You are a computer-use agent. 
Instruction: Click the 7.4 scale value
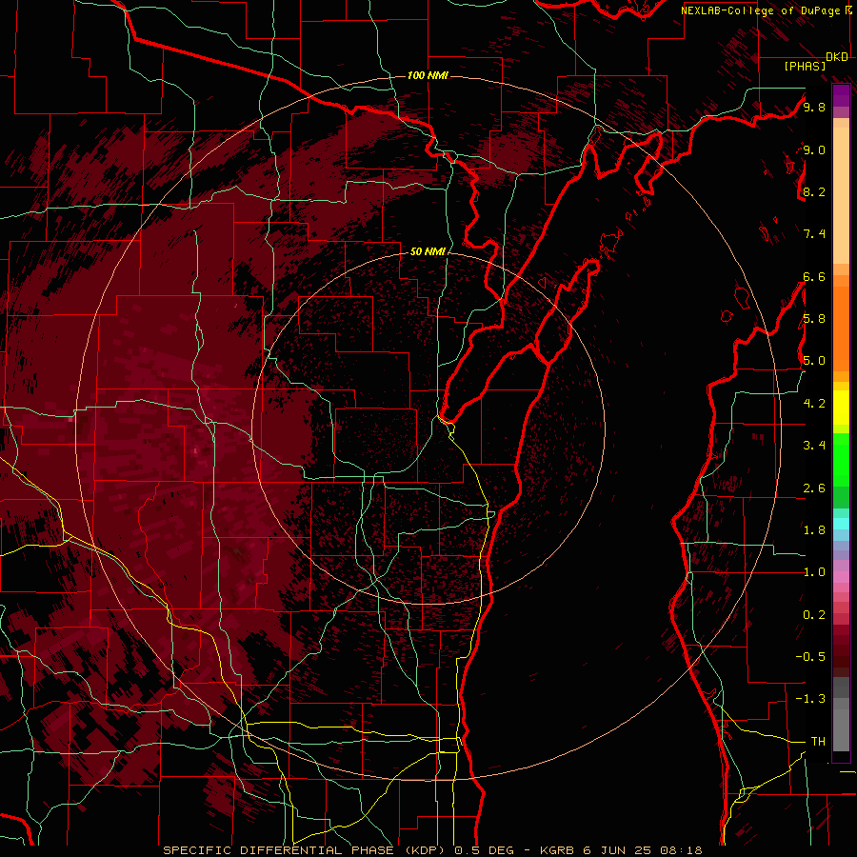pyautogui.click(x=814, y=234)
